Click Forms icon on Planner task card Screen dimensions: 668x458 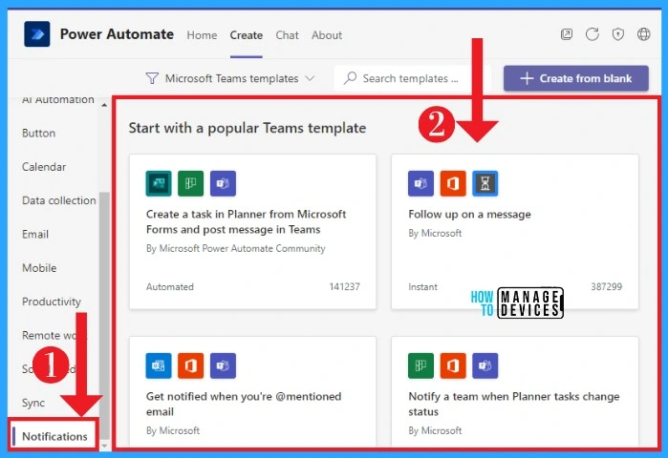coord(159,183)
